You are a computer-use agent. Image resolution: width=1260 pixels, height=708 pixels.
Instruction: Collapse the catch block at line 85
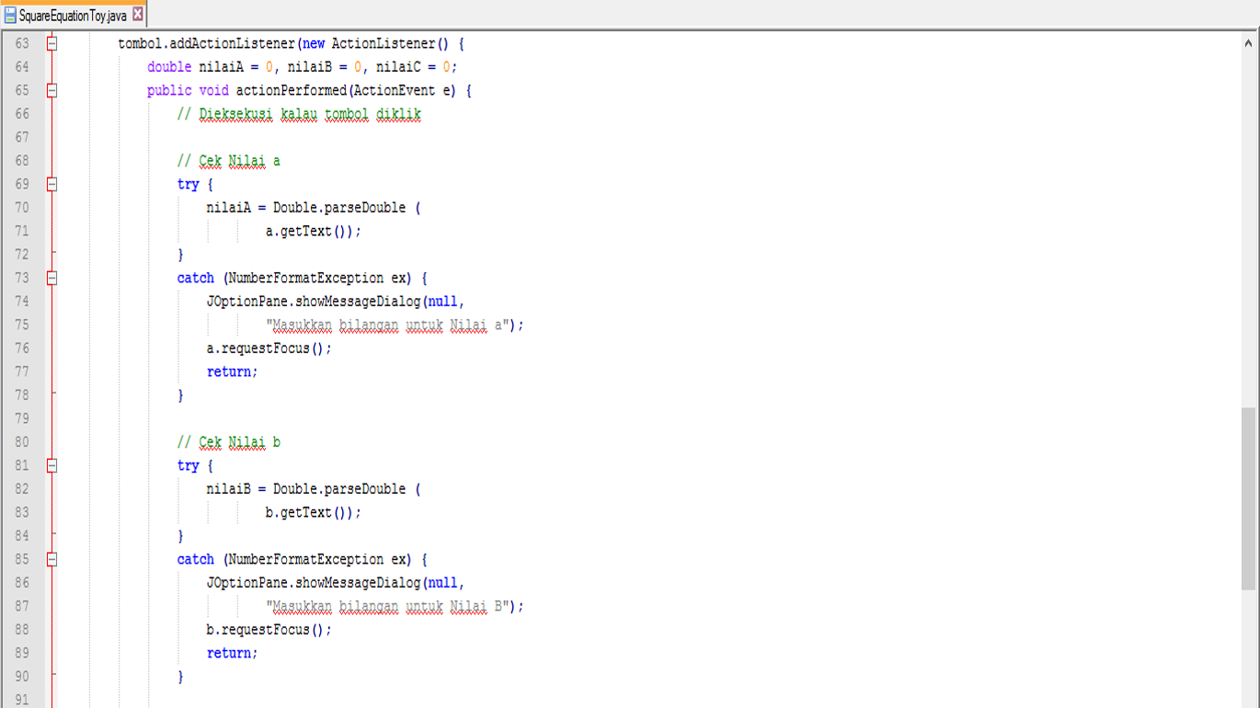[x=52, y=559]
